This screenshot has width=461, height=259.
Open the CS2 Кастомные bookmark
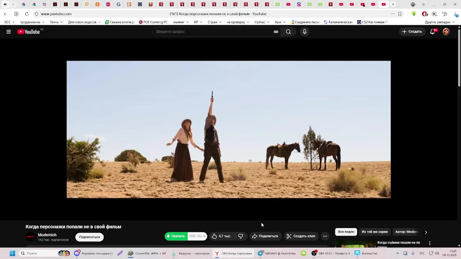tap(372, 22)
